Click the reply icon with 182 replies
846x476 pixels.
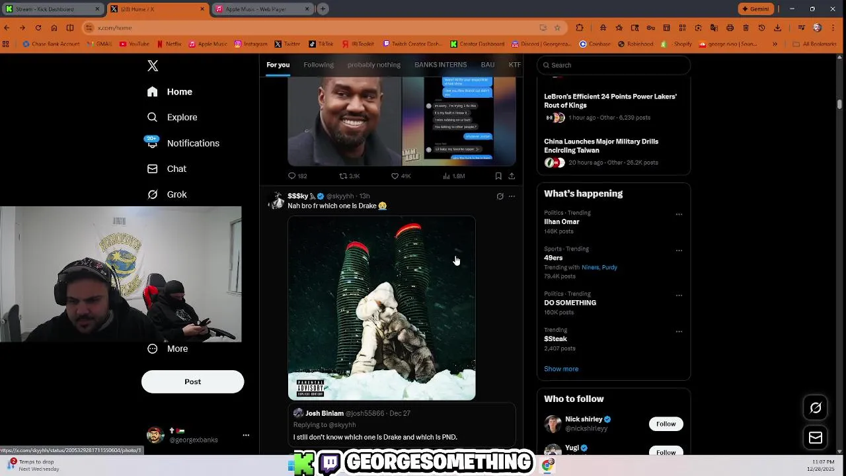[292, 176]
